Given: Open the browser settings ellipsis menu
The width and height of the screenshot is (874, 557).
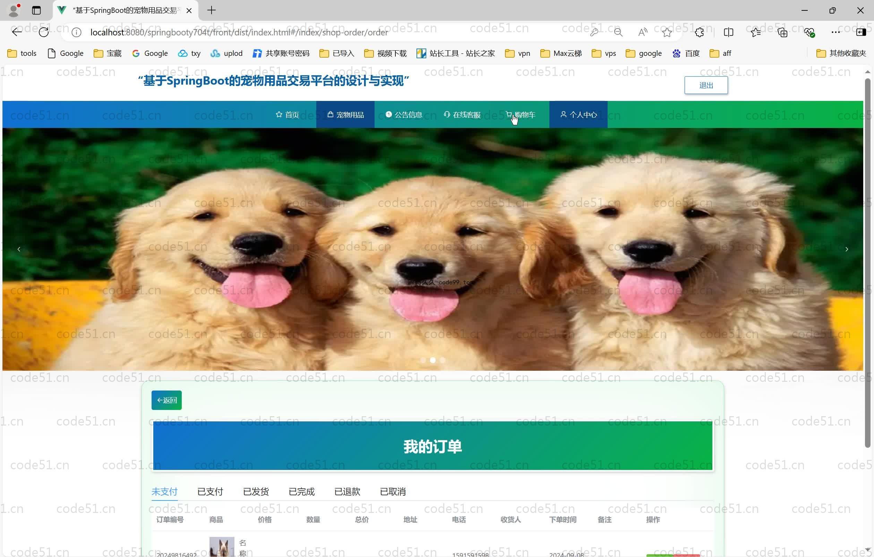Looking at the screenshot, I should 836,32.
